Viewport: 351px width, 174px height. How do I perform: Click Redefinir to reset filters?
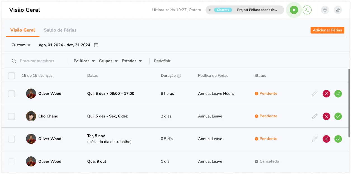pos(162,61)
